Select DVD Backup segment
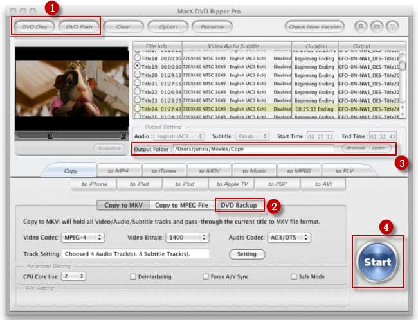 pyautogui.click(x=239, y=205)
